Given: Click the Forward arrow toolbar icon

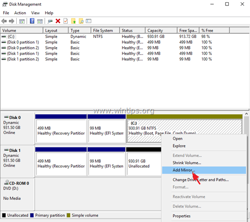Looking at the screenshot, I should (12, 21).
